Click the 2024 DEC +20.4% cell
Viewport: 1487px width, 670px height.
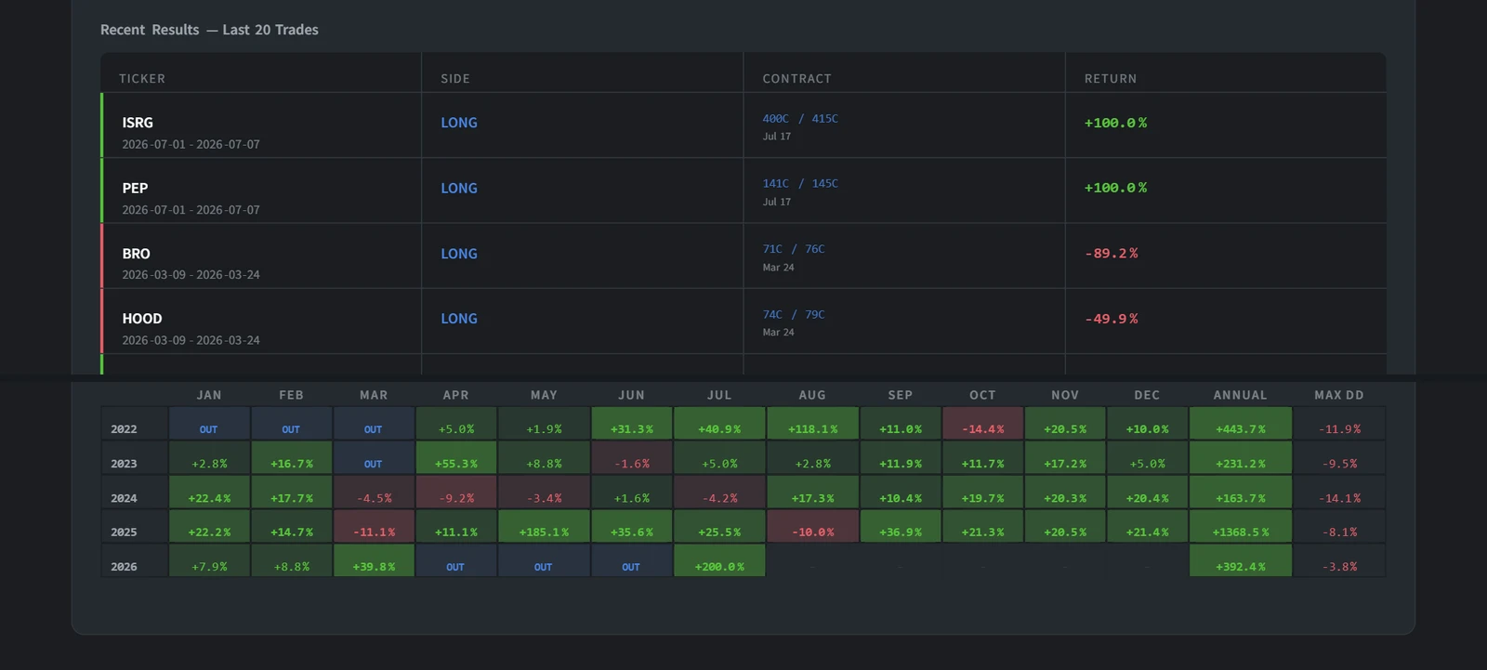point(1147,493)
